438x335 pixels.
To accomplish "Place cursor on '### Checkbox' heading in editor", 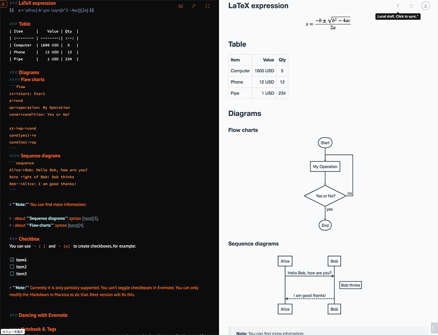I will coord(29,239).
